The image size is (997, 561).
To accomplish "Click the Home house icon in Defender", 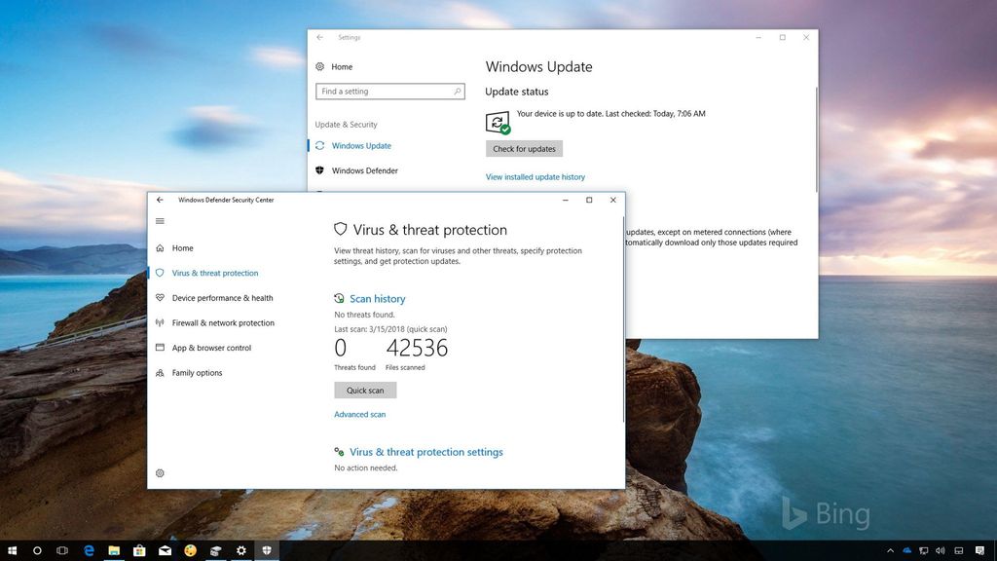I will coord(160,247).
